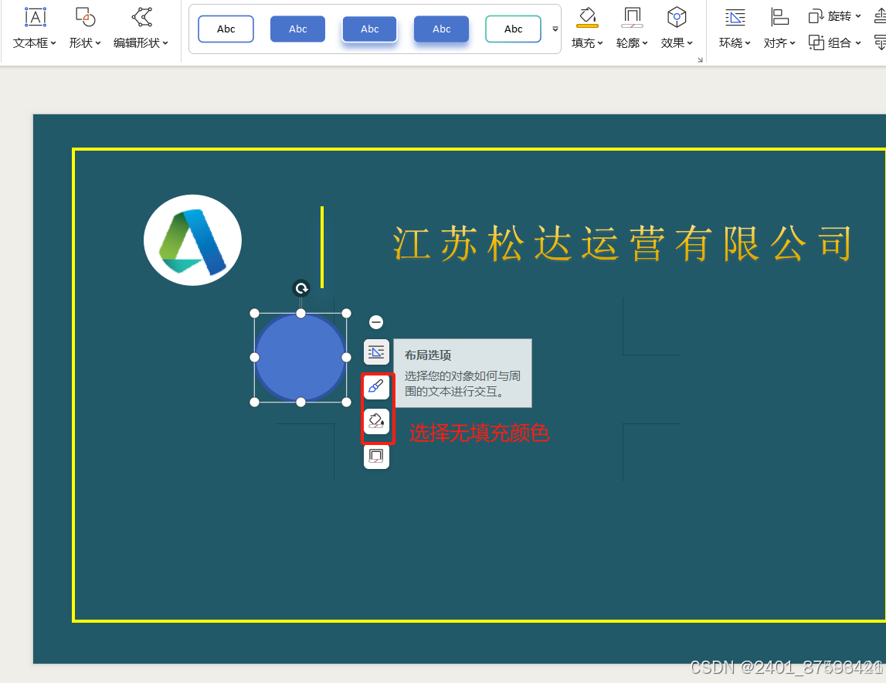
Task: Select the second flat blue Abc style
Action: pyautogui.click(x=298, y=29)
